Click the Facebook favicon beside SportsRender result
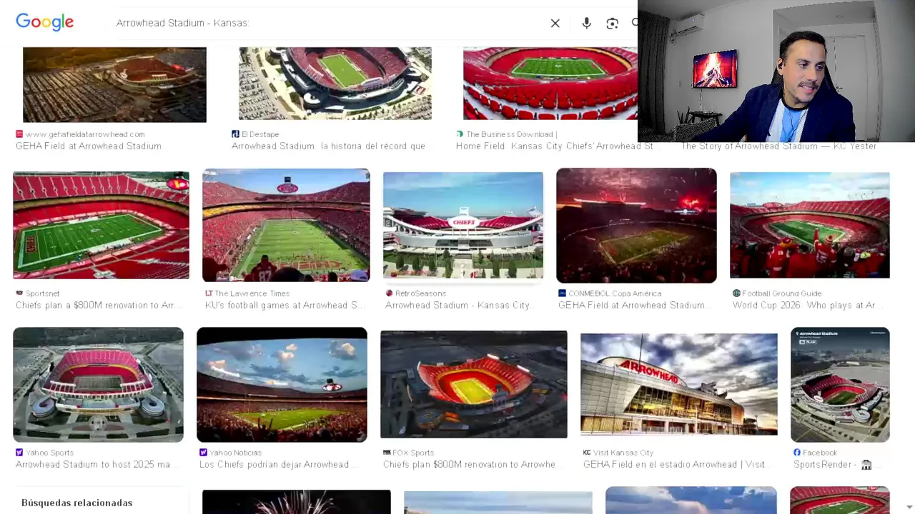This screenshot has width=915, height=514. click(x=797, y=453)
